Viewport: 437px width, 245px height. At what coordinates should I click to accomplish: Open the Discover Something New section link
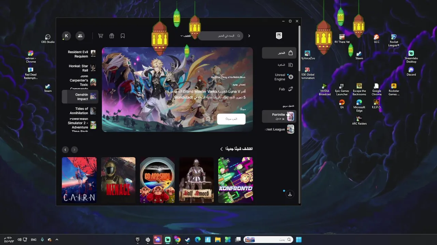click(237, 149)
